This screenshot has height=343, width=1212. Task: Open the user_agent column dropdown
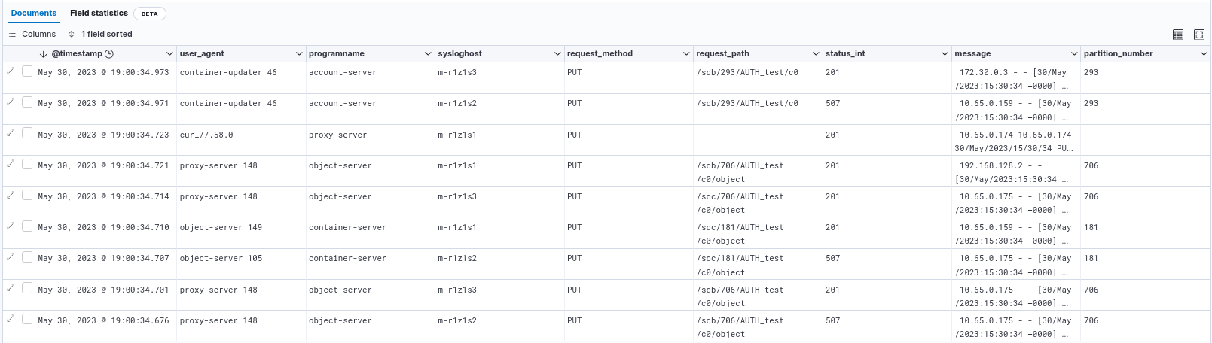[x=299, y=54]
